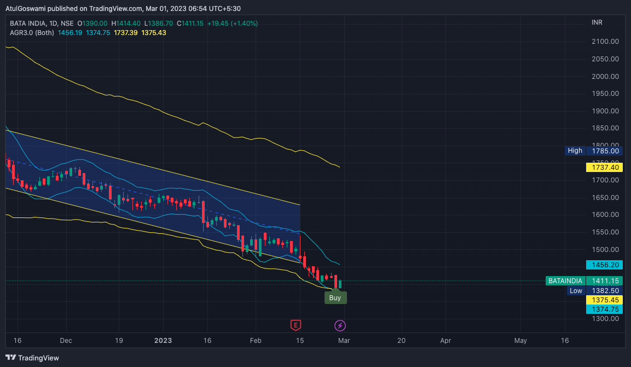Click the 1375.43 indicator value in legend

coord(154,33)
